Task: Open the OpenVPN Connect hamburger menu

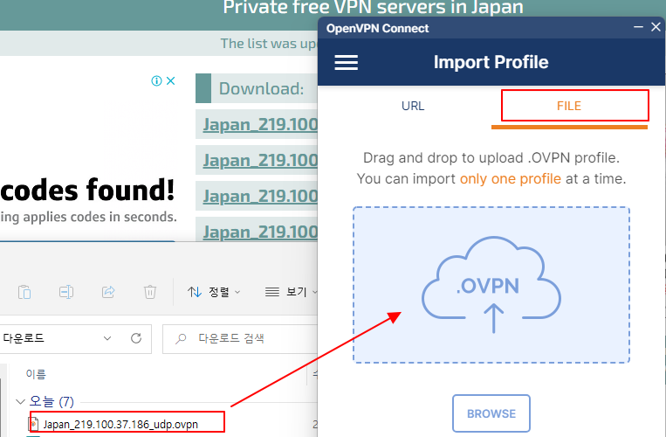Action: 347,63
